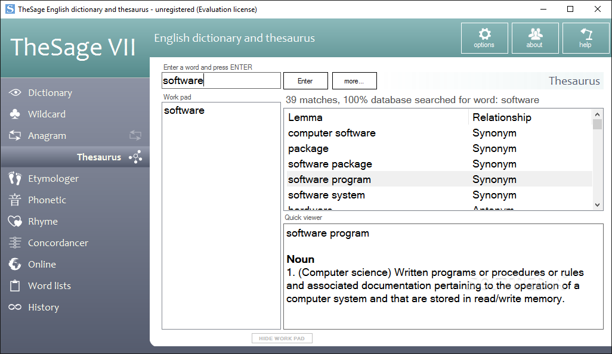
Task: Click the faded swap icon beside Anagram
Action: pyautogui.click(x=135, y=136)
